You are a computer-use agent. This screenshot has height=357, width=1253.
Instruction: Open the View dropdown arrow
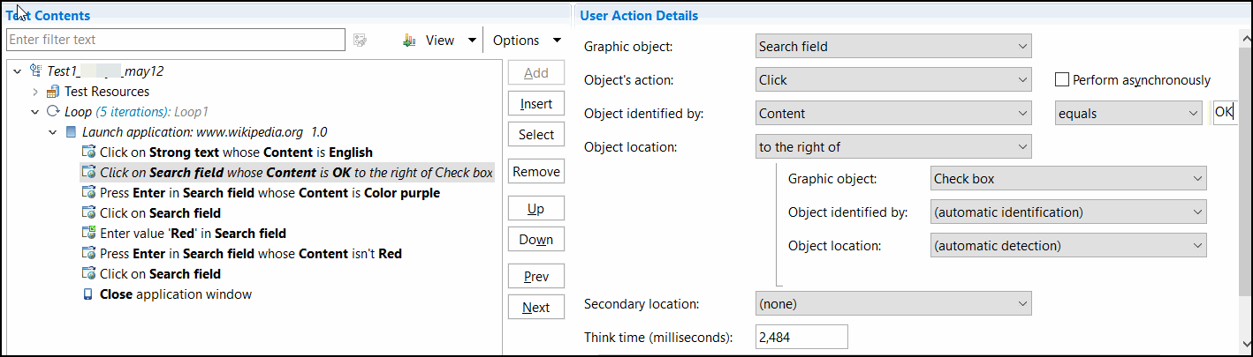pos(472,41)
